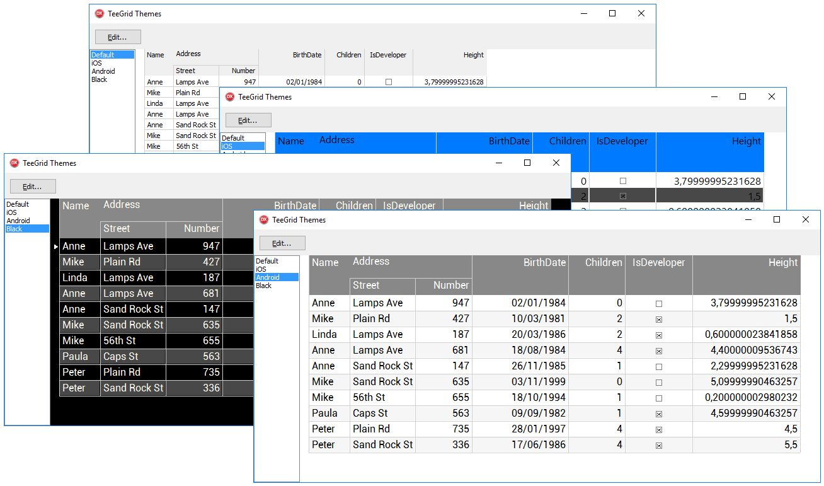Screen dimensions: 824x486
Task: Click the Children header in the blue iOS grid
Action: click(567, 141)
